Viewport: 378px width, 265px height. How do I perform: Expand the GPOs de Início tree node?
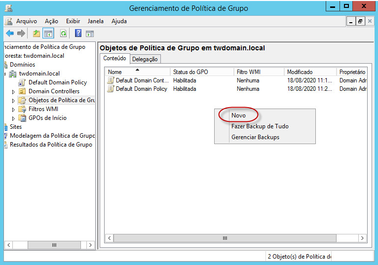14,118
